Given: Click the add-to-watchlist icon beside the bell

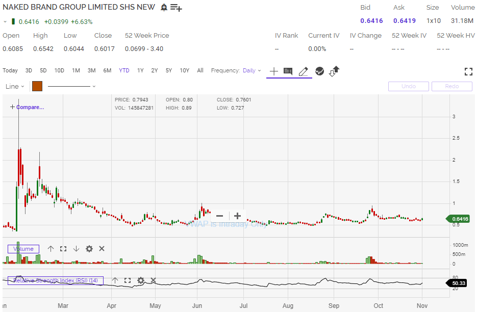Looking at the screenshot, I should click(x=175, y=7).
